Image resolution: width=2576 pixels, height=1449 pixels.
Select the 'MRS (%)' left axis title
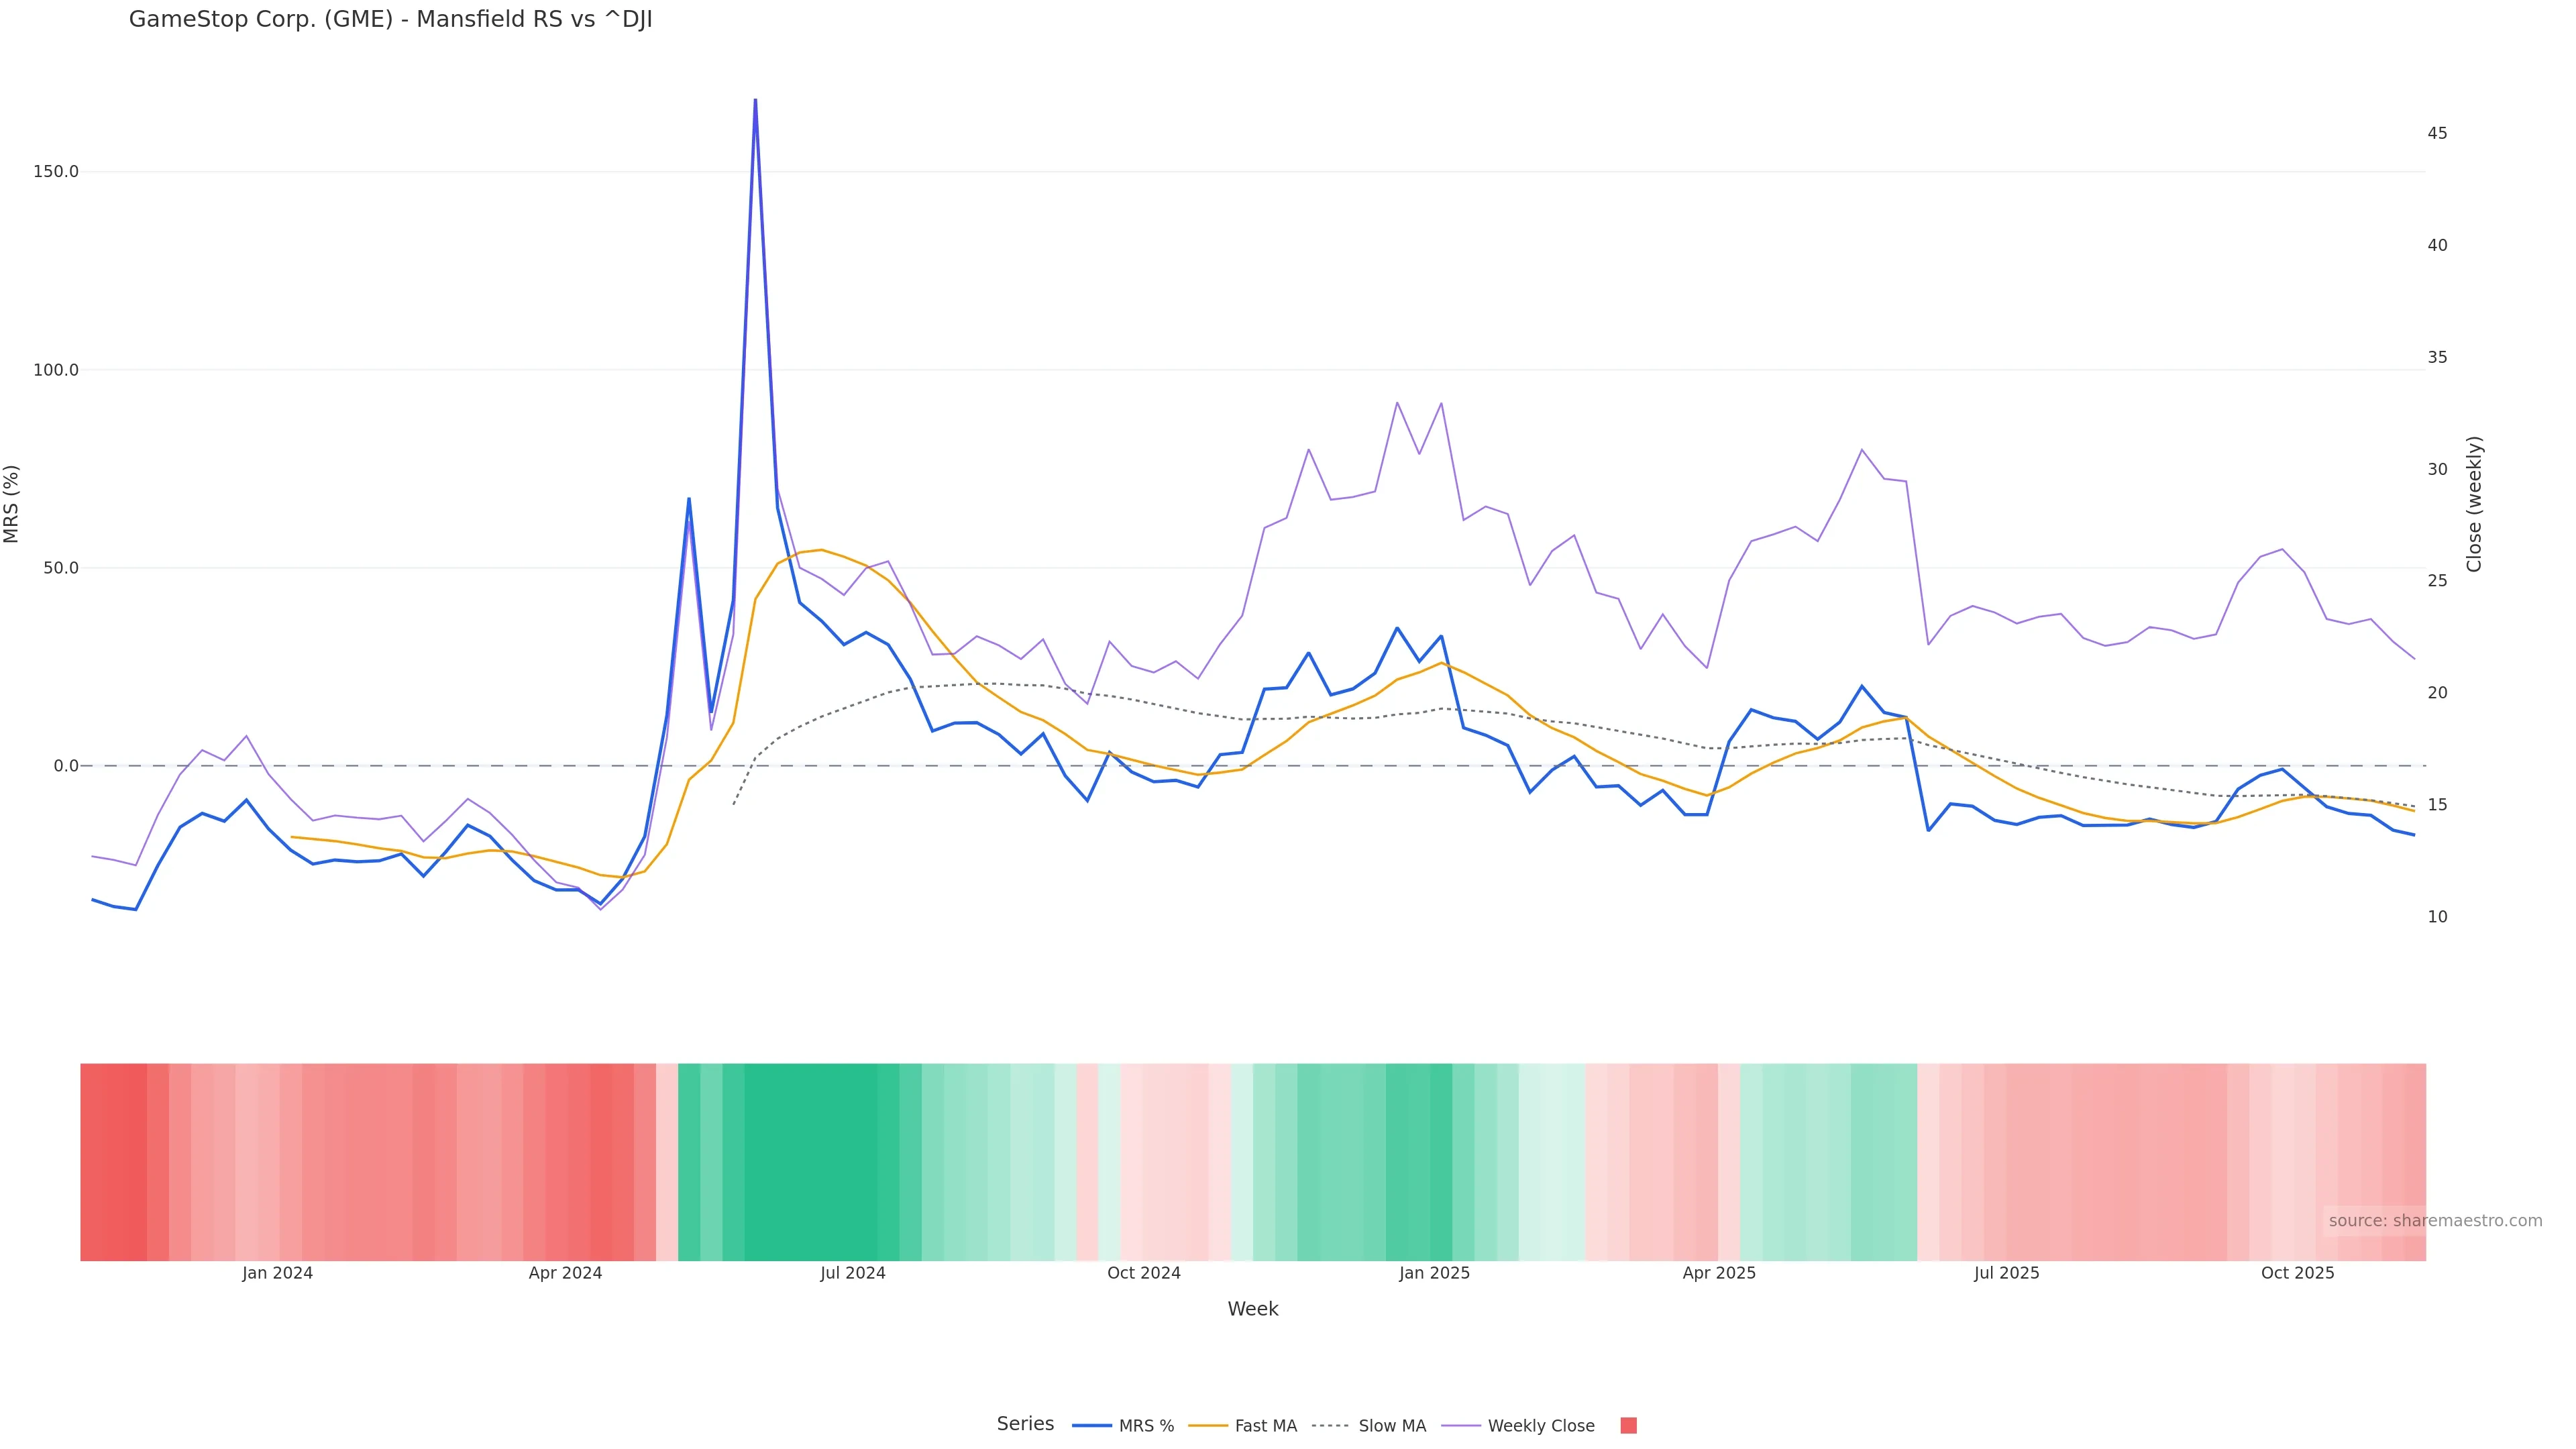(x=12, y=504)
